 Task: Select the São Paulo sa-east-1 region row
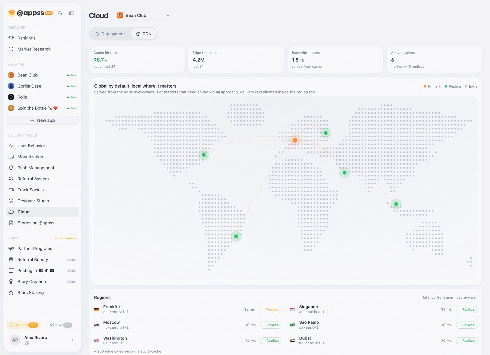[x=384, y=325]
